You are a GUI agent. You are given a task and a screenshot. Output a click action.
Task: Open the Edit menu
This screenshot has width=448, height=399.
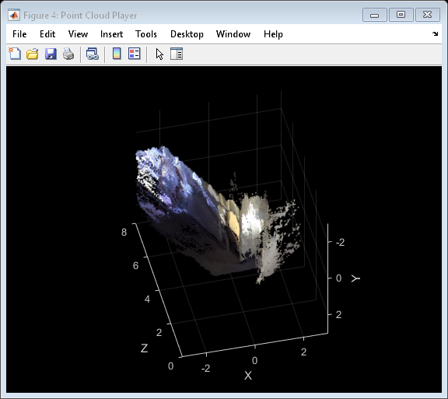coord(47,34)
